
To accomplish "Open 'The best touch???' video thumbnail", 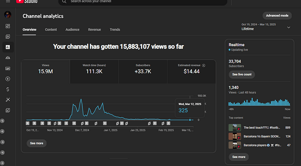I will 235,128.
